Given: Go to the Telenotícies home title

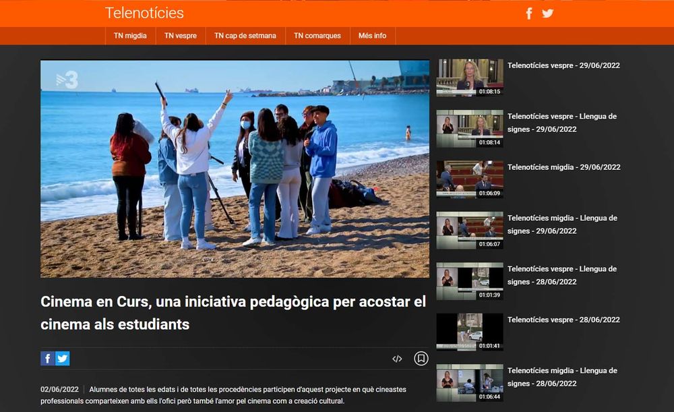Looking at the screenshot, I should (144, 13).
